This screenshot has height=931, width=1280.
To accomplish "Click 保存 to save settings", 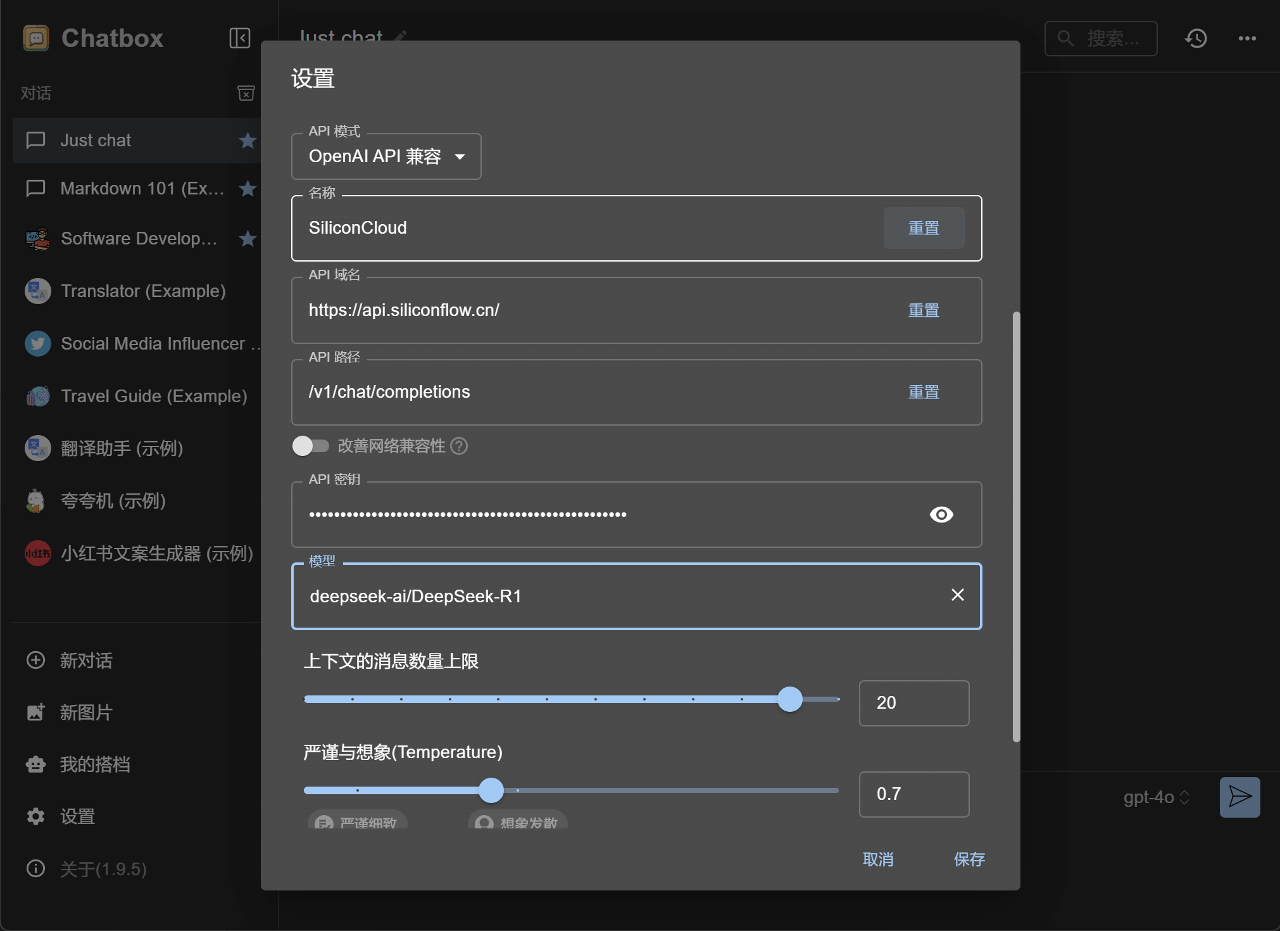I will pos(969,859).
